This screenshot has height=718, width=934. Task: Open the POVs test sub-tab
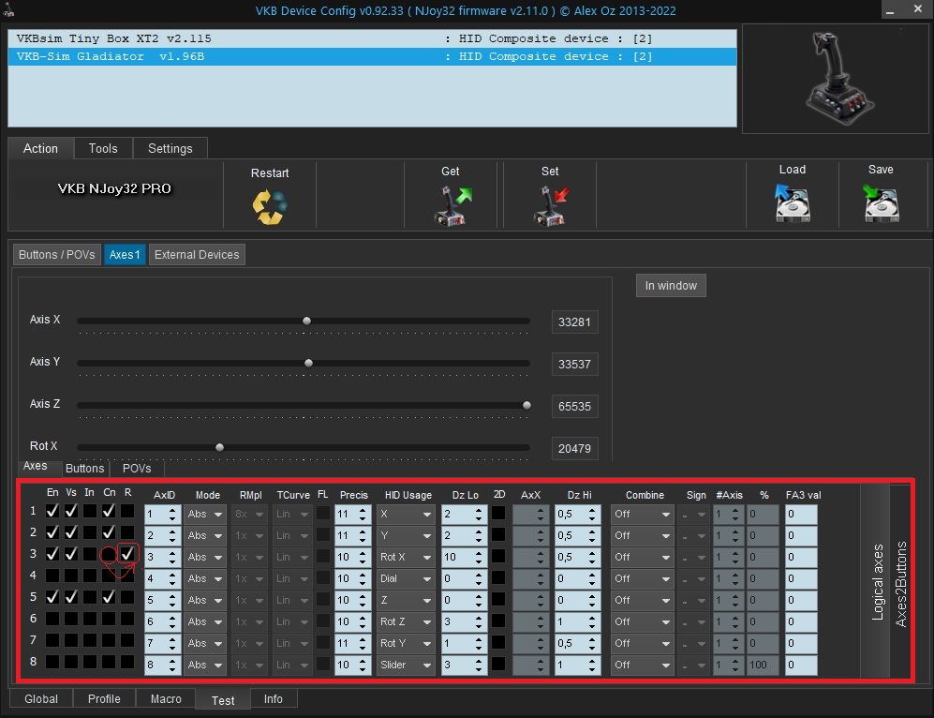137,469
